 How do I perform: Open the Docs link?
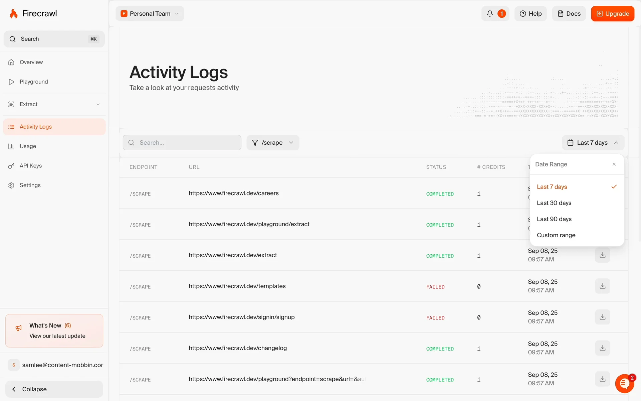tap(569, 14)
